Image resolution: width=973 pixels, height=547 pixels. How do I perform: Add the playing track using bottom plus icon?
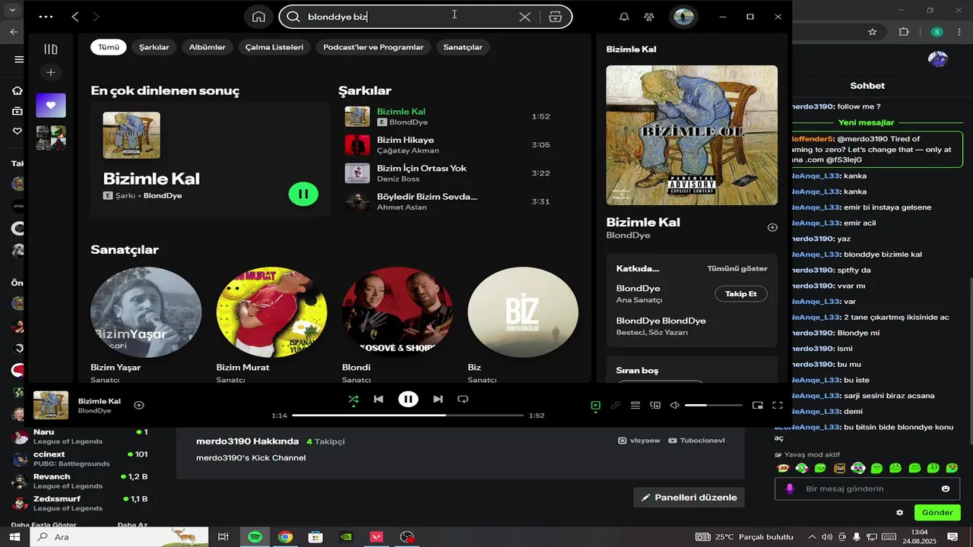pos(138,405)
